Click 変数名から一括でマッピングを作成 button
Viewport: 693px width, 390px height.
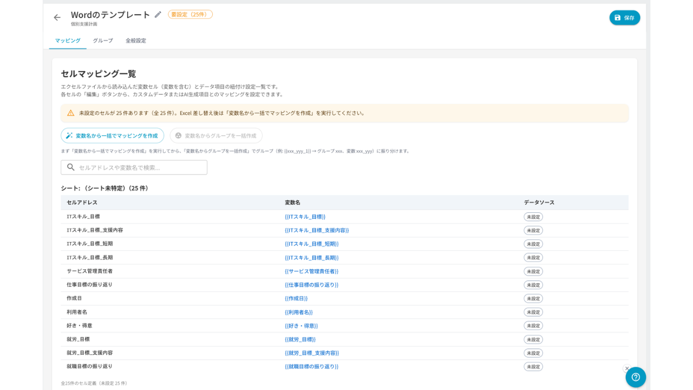[x=112, y=135]
